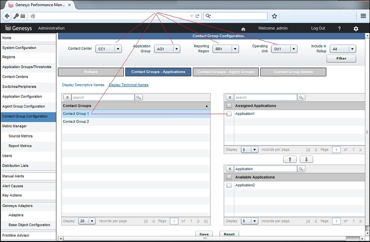This screenshot has height=242, width=370.
Task: Click the help question mark icon
Action: point(339,29)
